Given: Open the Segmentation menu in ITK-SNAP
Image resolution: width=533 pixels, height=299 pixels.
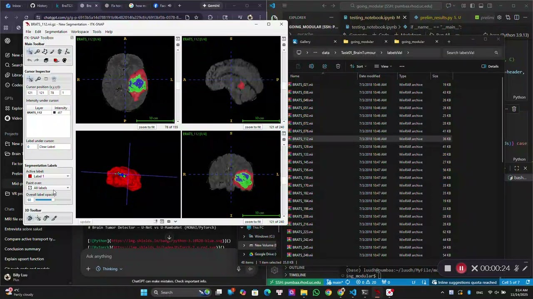Looking at the screenshot, I should [x=56, y=32].
